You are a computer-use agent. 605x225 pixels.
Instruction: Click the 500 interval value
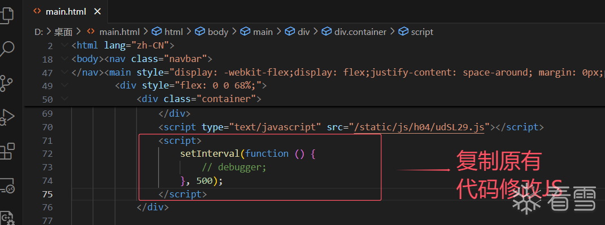click(204, 180)
